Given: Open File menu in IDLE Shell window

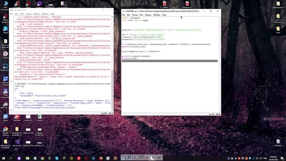Looking at the screenshot, I should coord(11,14).
